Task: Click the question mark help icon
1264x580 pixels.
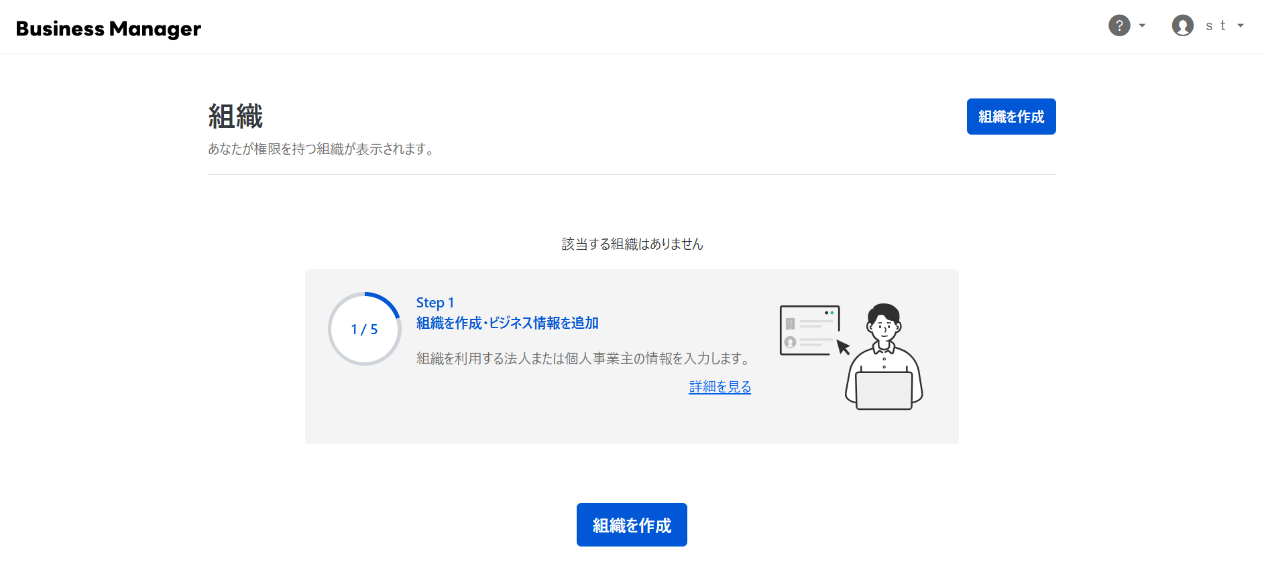Action: coord(1119,25)
